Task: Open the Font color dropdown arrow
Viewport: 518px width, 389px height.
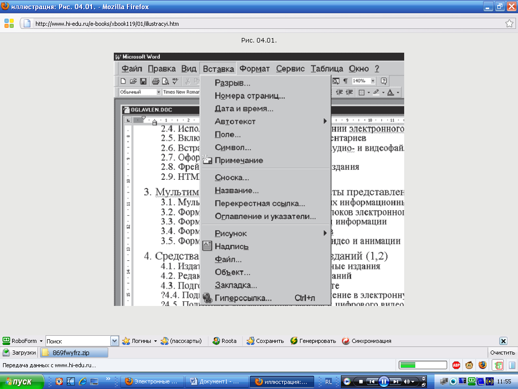Action: click(398, 93)
